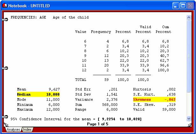The height and width of the screenshot is (134, 196).
Task: Click the middle binder ring of the notebook
Action: click(5, 68)
